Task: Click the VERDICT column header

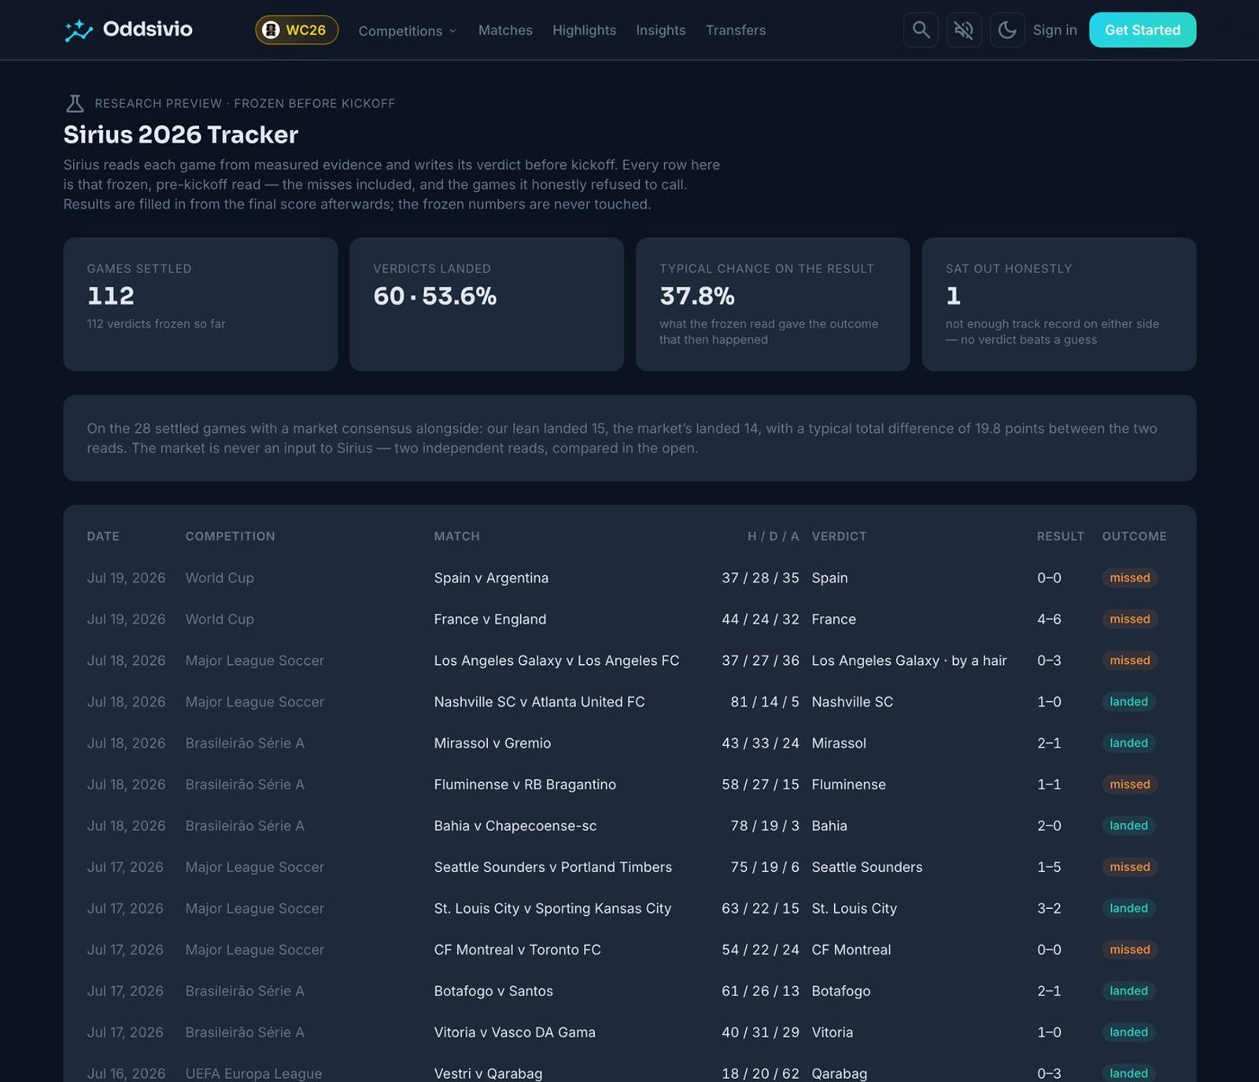Action: 839,536
